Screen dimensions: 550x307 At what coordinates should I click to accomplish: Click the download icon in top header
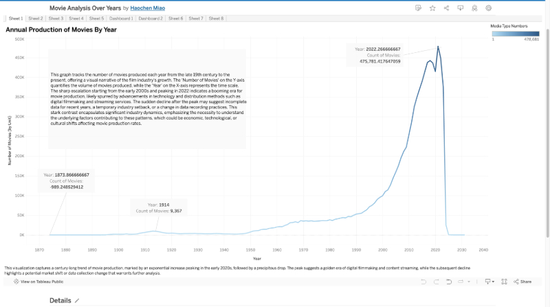click(x=461, y=8)
